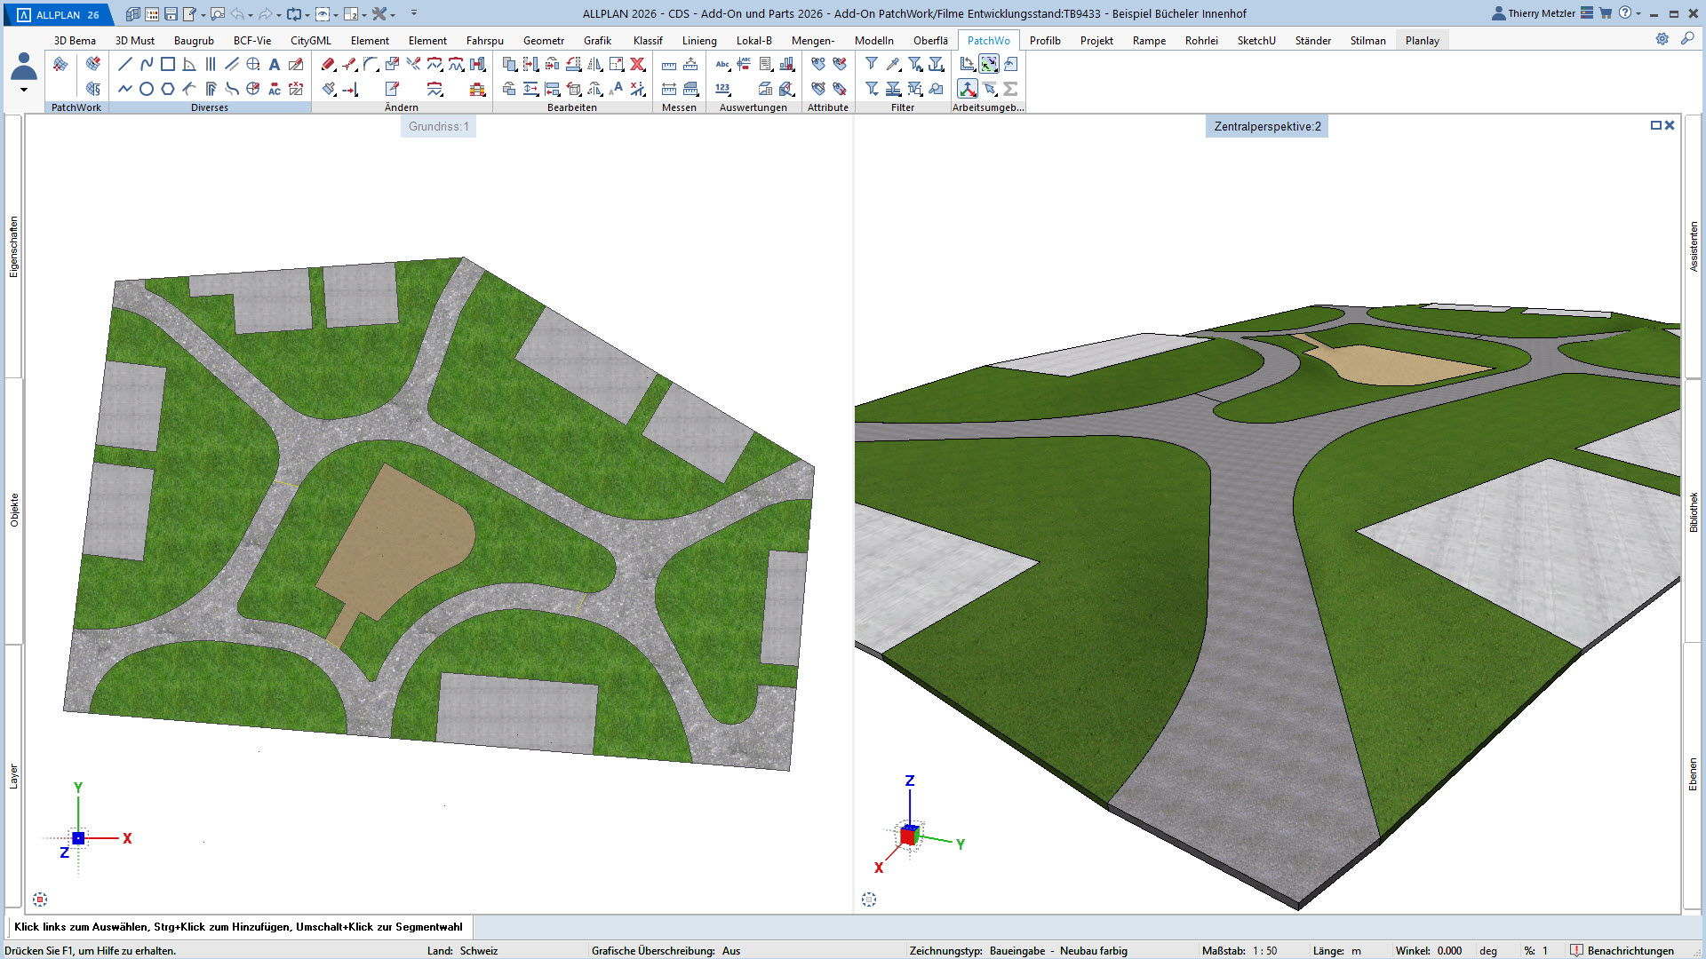Expand the quick access toolbar customize arrow

[x=414, y=13]
